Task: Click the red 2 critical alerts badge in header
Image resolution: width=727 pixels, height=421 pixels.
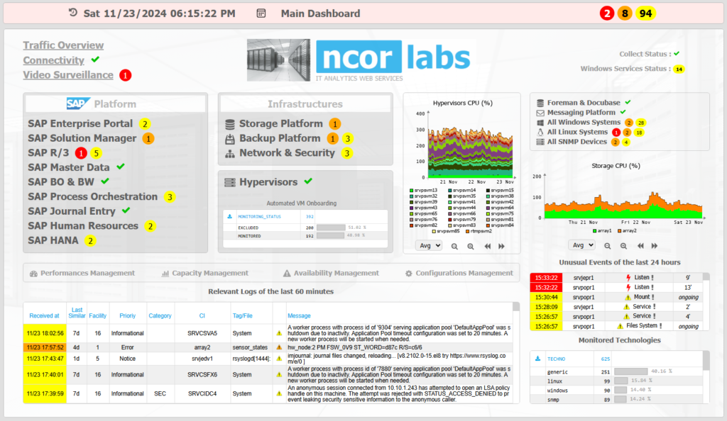Action: click(606, 13)
